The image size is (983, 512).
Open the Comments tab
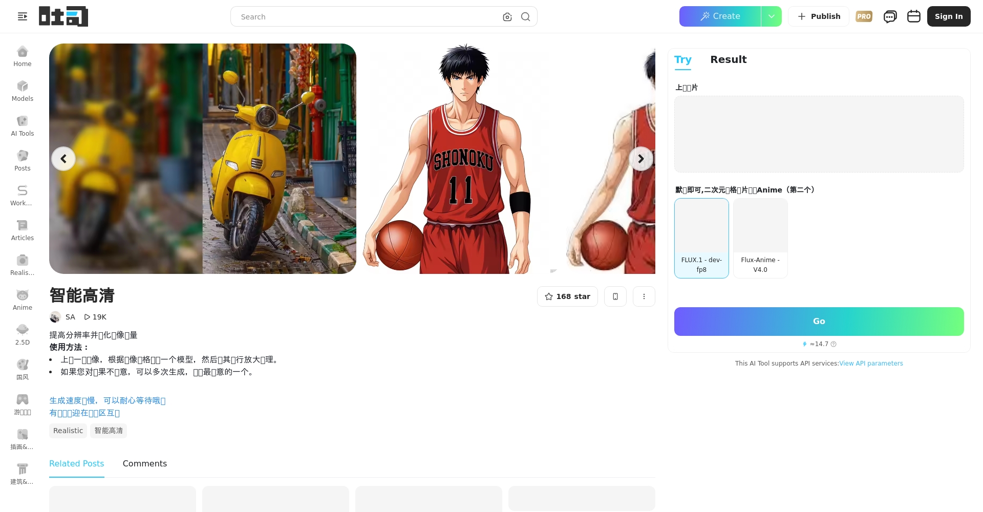point(145,463)
